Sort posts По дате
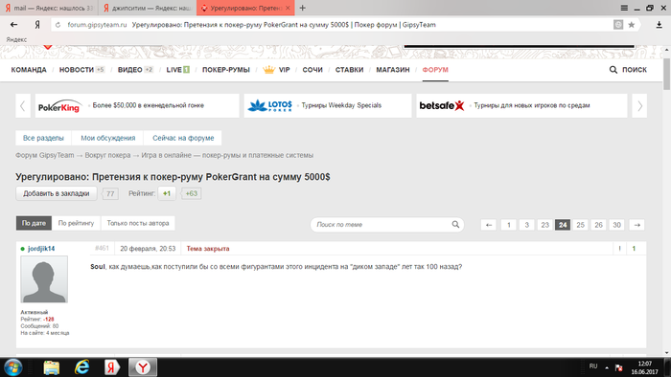This screenshot has width=671, height=377. click(x=34, y=223)
